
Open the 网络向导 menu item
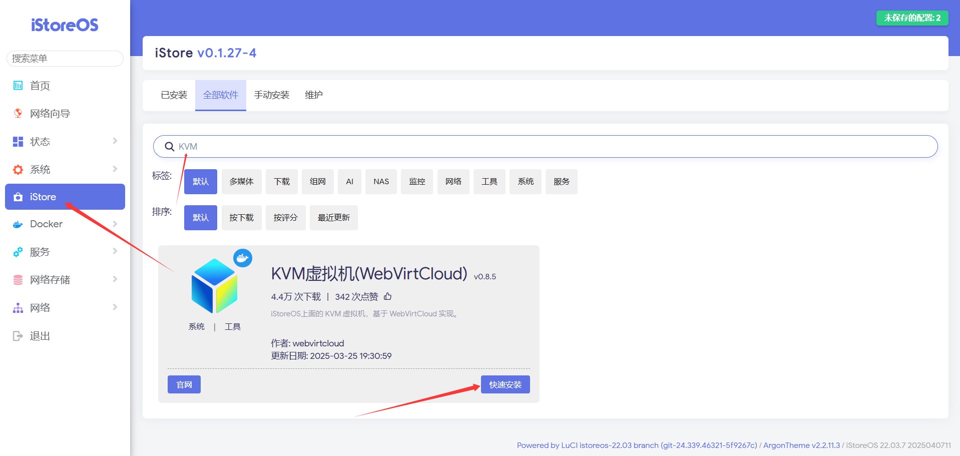(65, 114)
